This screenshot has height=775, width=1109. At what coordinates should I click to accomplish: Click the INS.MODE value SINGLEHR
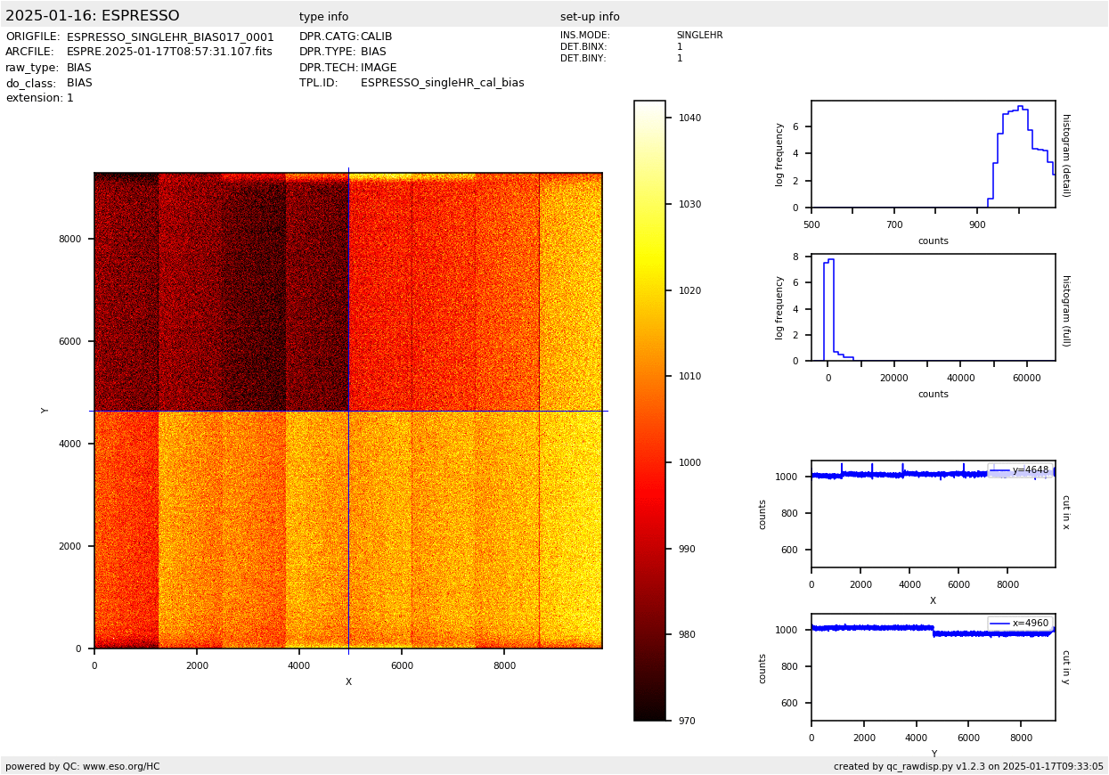699,36
